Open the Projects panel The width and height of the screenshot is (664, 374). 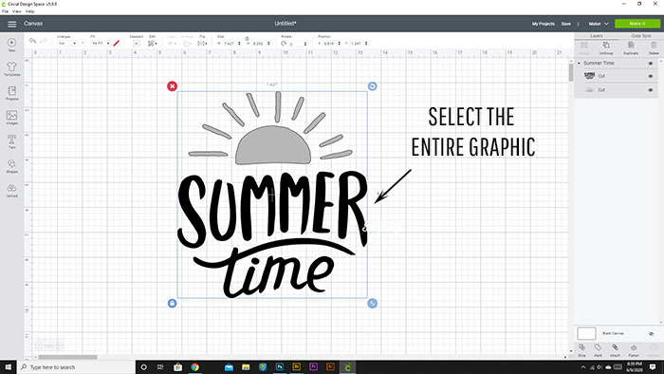coord(11,93)
